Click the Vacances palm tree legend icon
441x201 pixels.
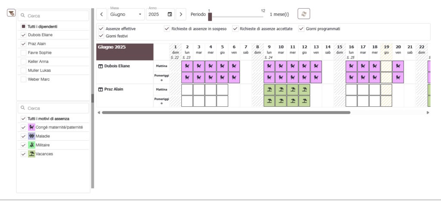point(31,154)
